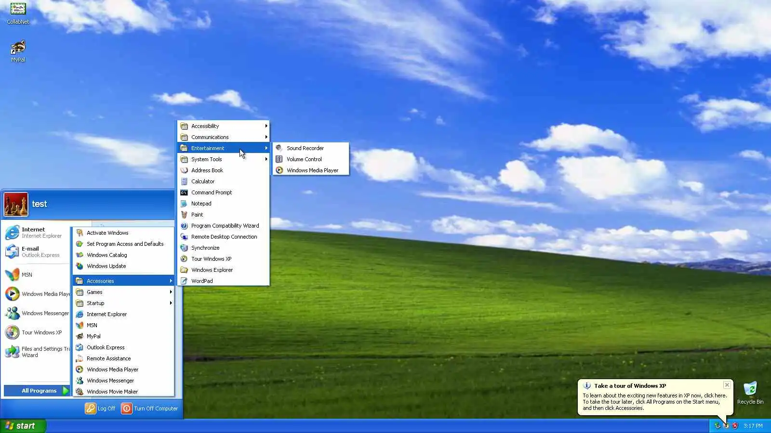Open Set Program Access and Defaults
771x433 pixels.
pyautogui.click(x=123, y=244)
